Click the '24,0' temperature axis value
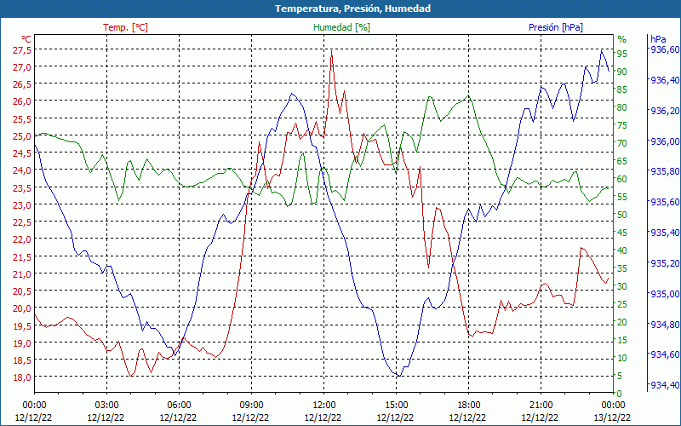The width and height of the screenshot is (681, 426). click(22, 170)
